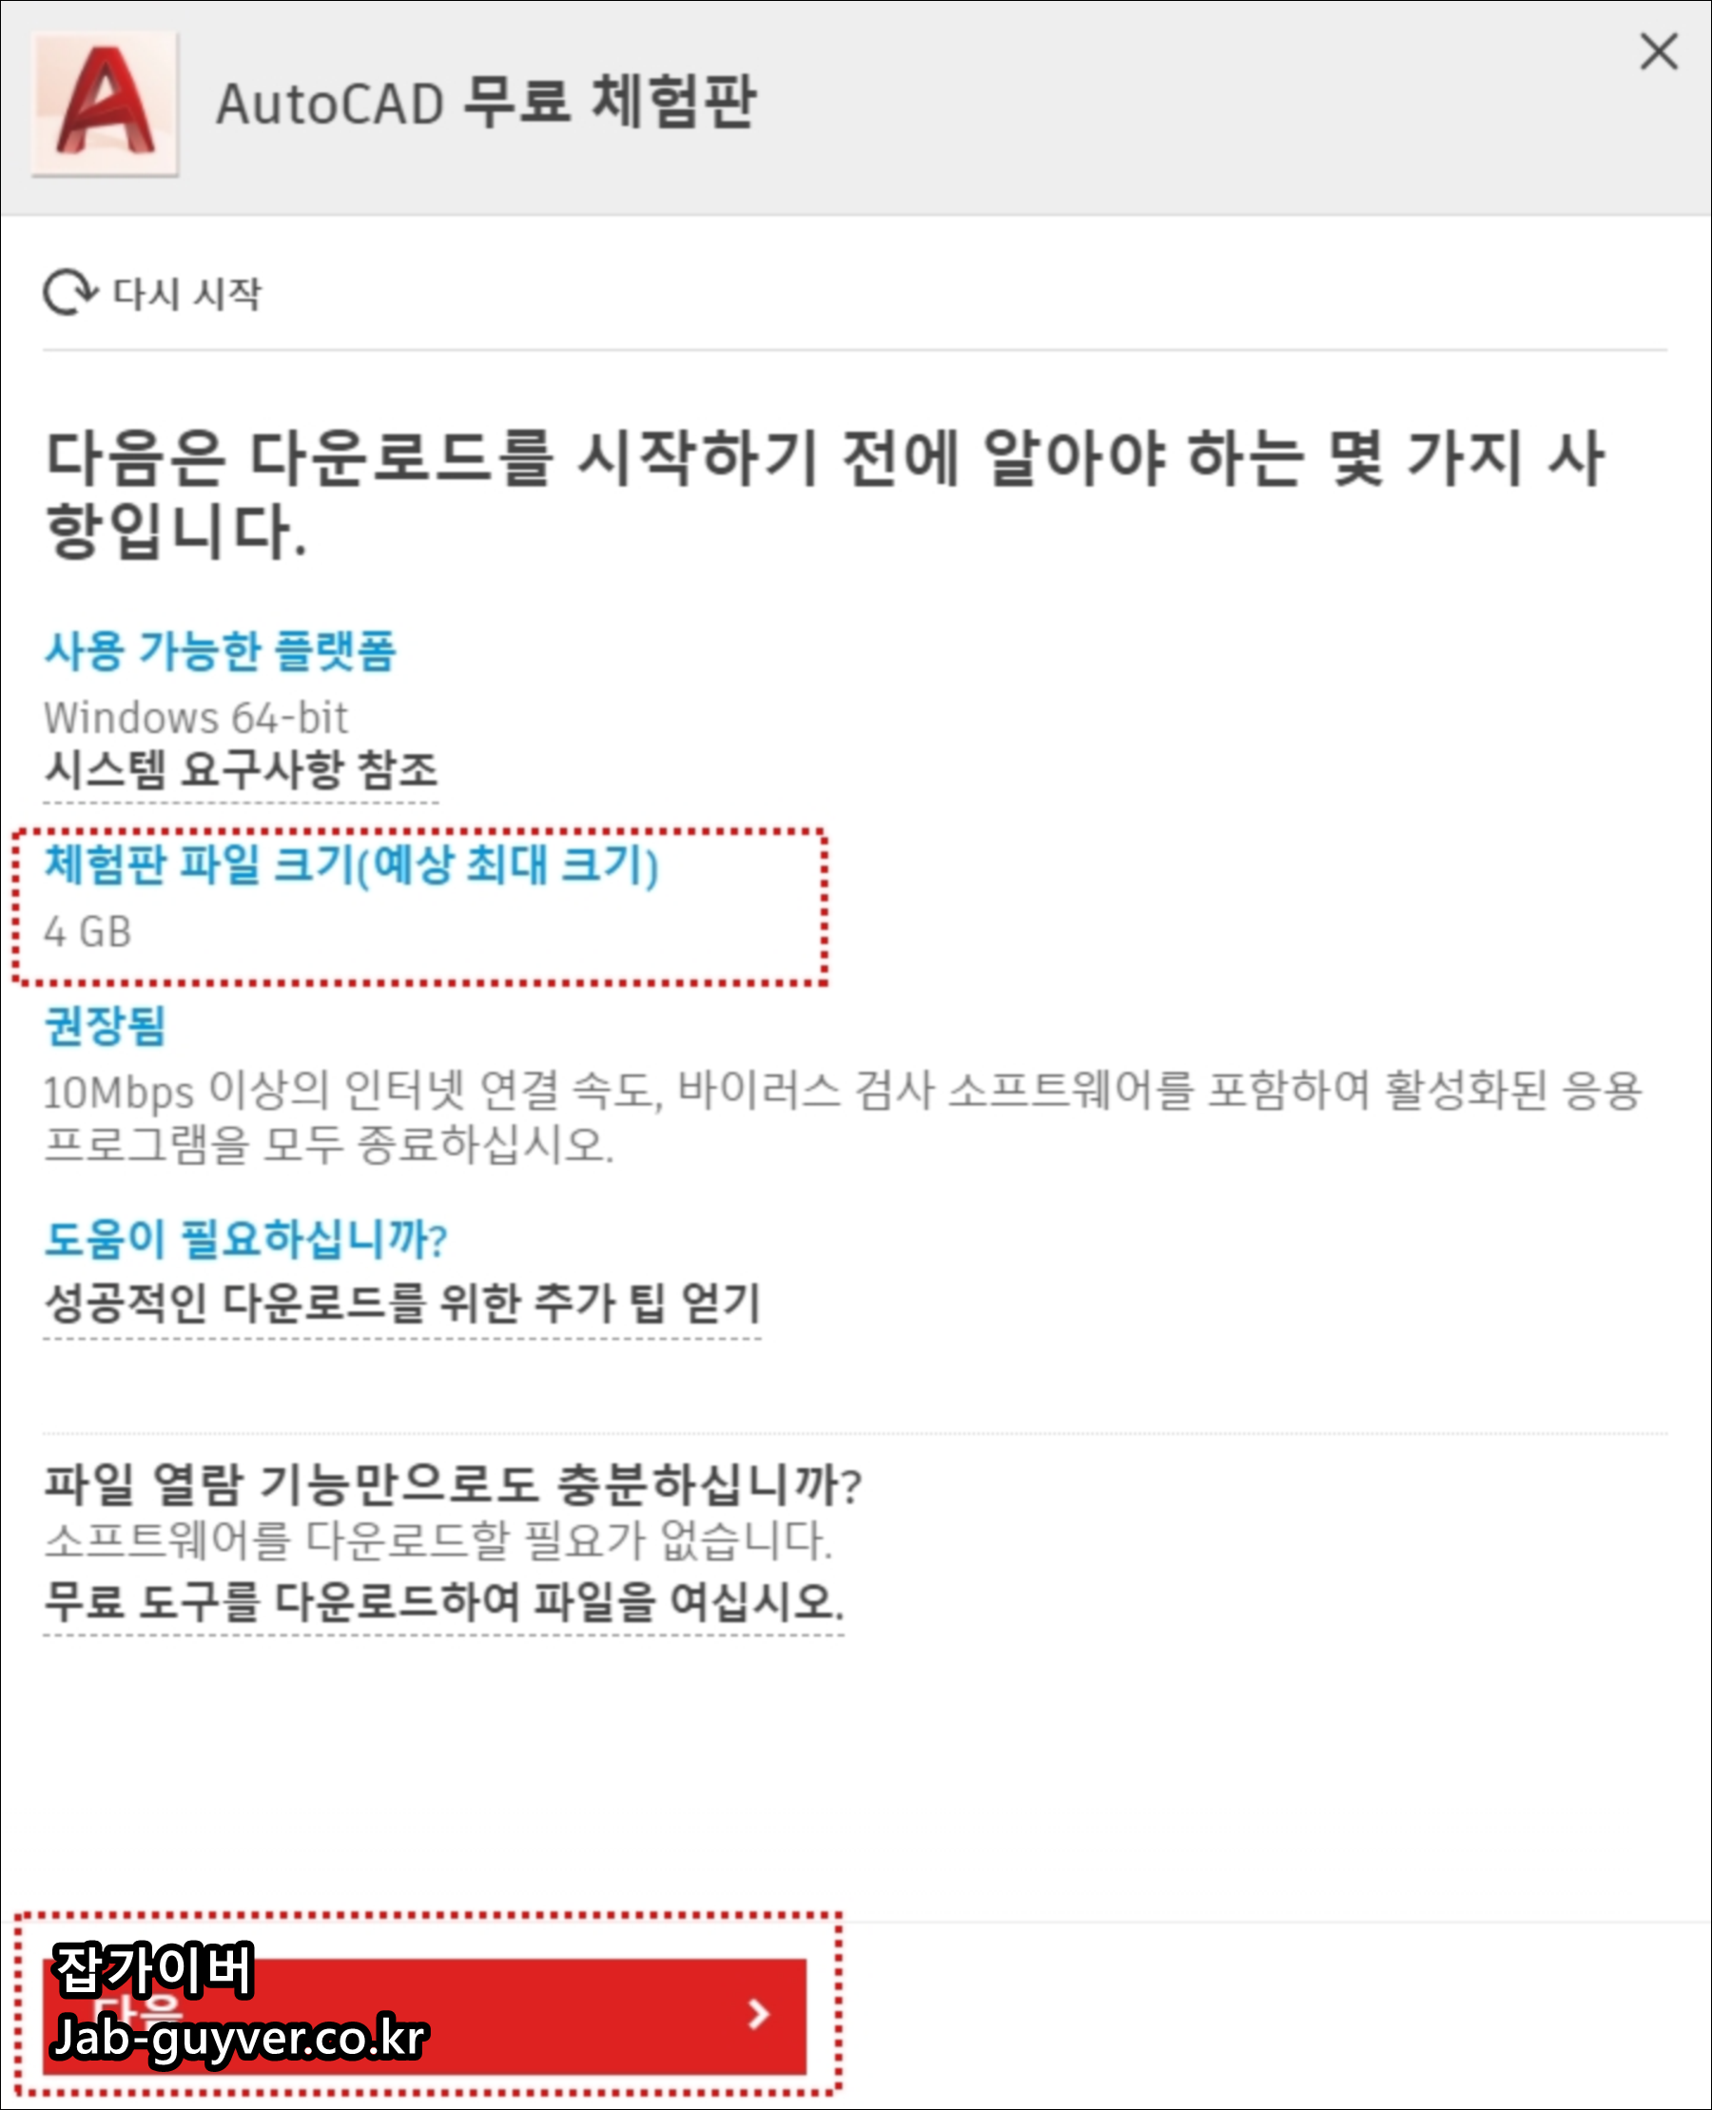Screen dimensions: 1712x2110
Task: Click the Windows 64-bit platform text
Action: click(195, 718)
